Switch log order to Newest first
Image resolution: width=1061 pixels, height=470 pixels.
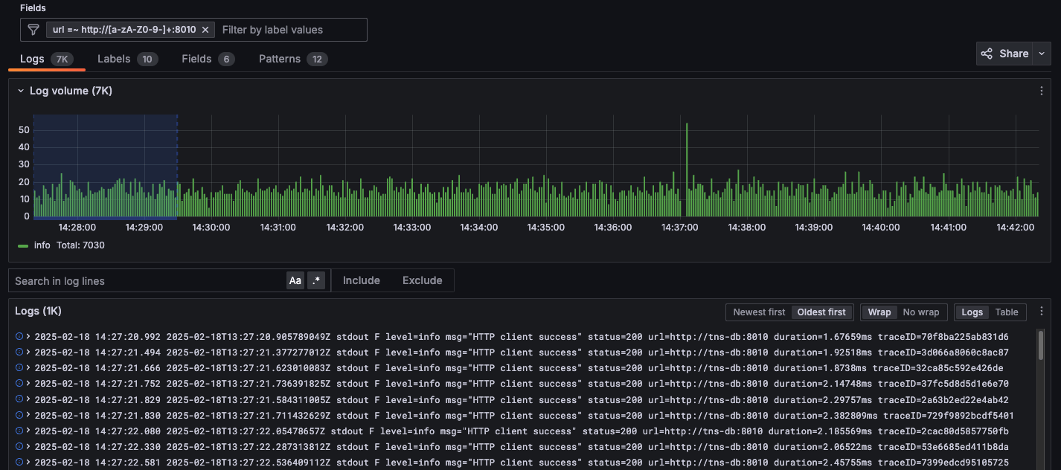pyautogui.click(x=759, y=312)
